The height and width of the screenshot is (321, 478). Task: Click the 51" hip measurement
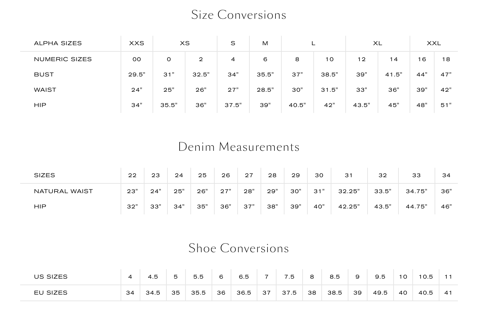coord(446,105)
